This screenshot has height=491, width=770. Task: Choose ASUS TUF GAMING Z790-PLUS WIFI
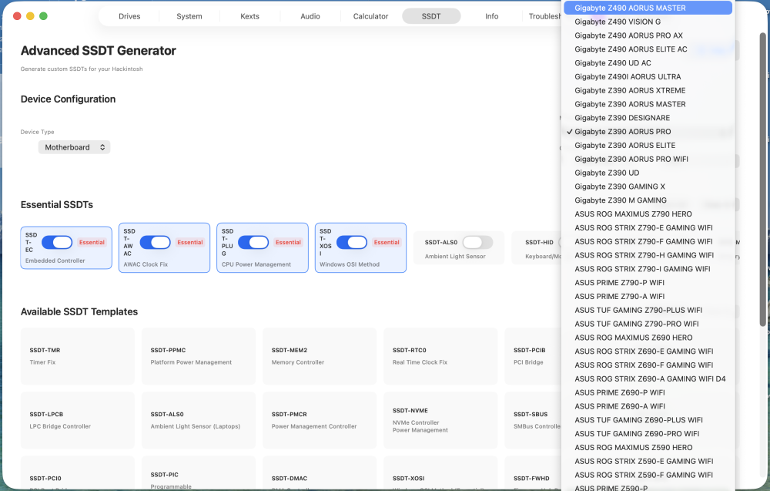(648, 310)
